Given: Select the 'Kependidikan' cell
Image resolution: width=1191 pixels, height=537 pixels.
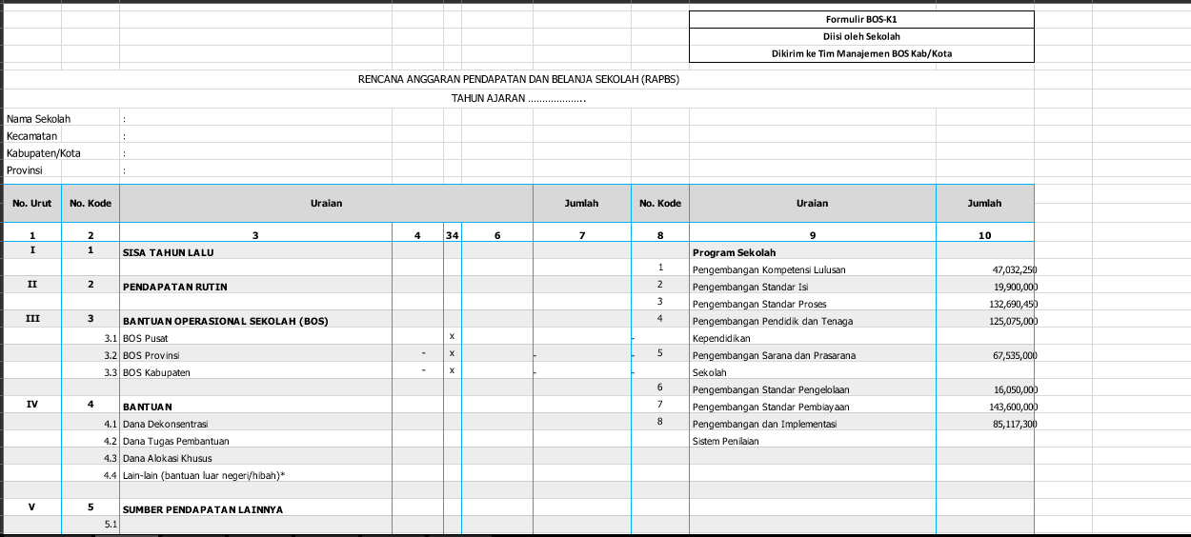Looking at the screenshot, I should coord(813,338).
